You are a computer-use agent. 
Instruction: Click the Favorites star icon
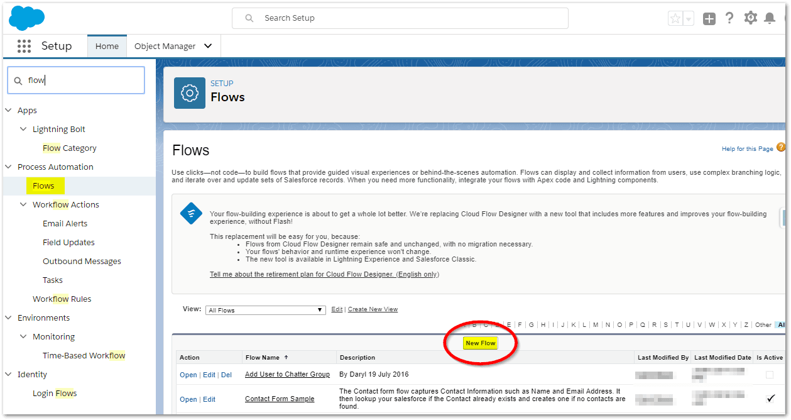pyautogui.click(x=675, y=18)
